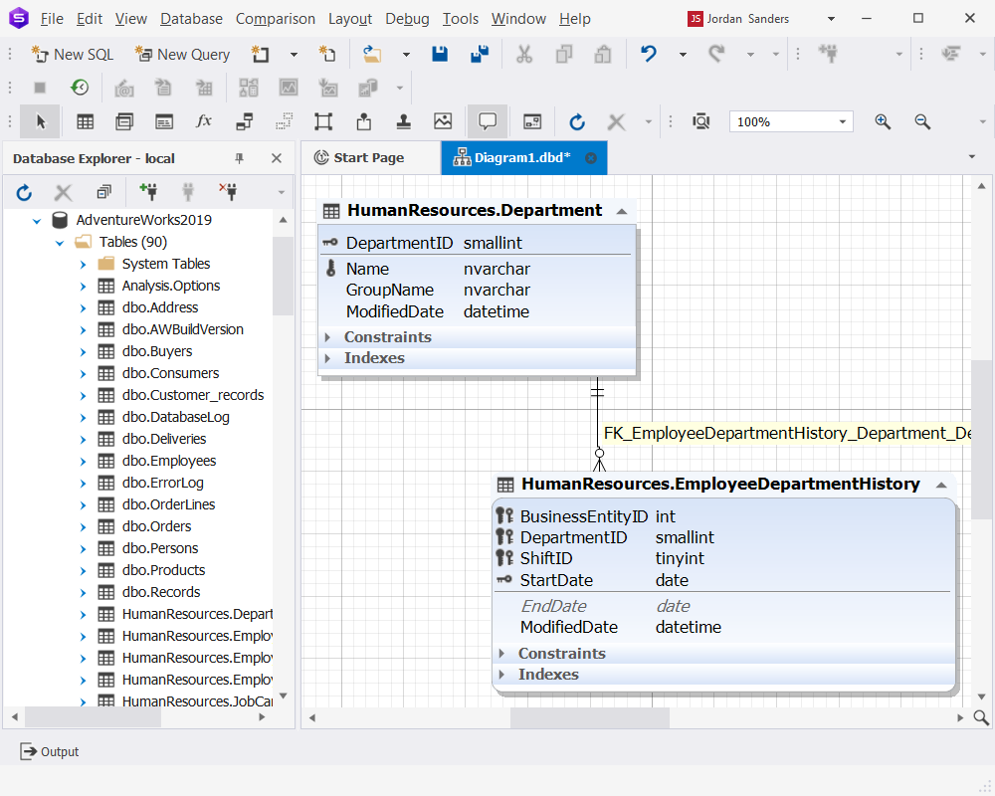Screen dimensions: 995x796
Task: Open the Tools menu
Action: [x=460, y=19]
